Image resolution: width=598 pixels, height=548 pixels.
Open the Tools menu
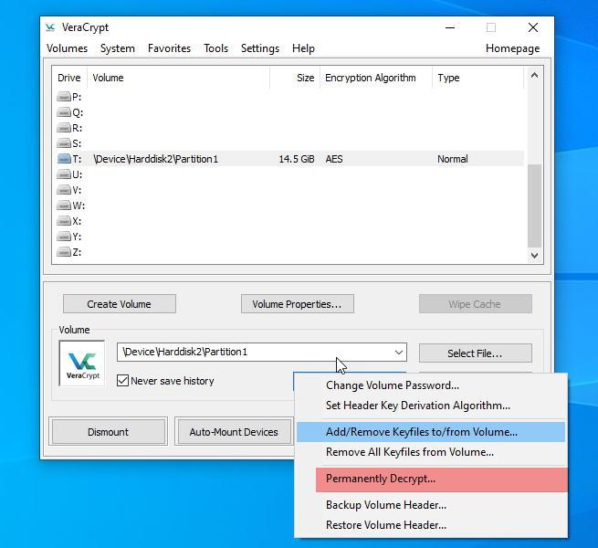coord(215,48)
